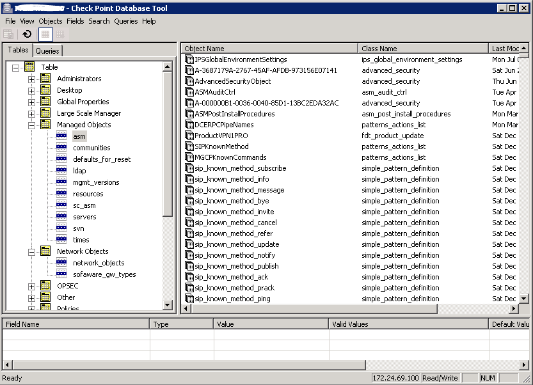The height and width of the screenshot is (385, 533).
Task: Sort by Class Name column header
Action: (423, 48)
